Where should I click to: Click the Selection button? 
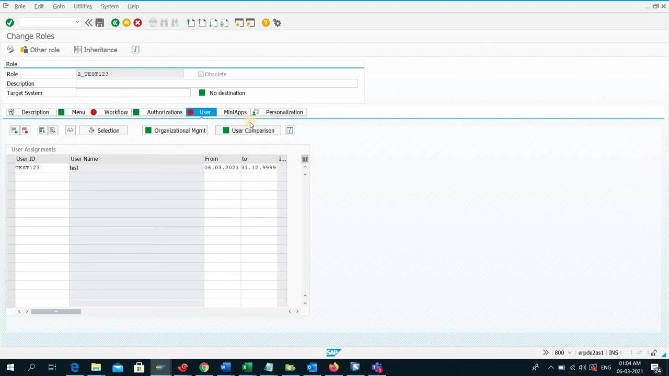tap(103, 131)
